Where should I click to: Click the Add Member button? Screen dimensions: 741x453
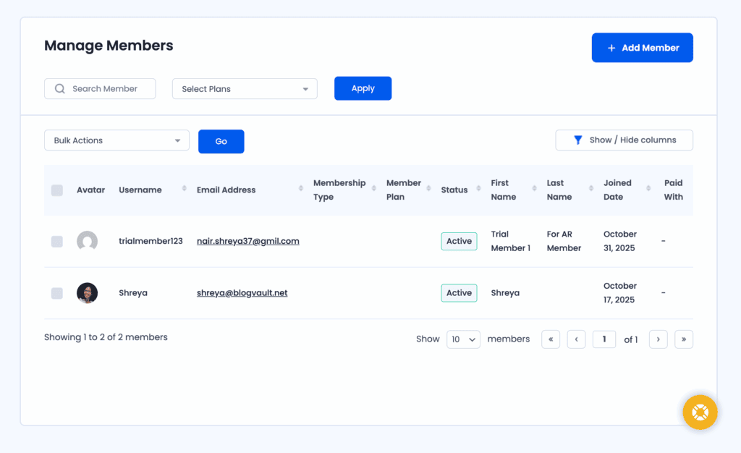(x=643, y=48)
